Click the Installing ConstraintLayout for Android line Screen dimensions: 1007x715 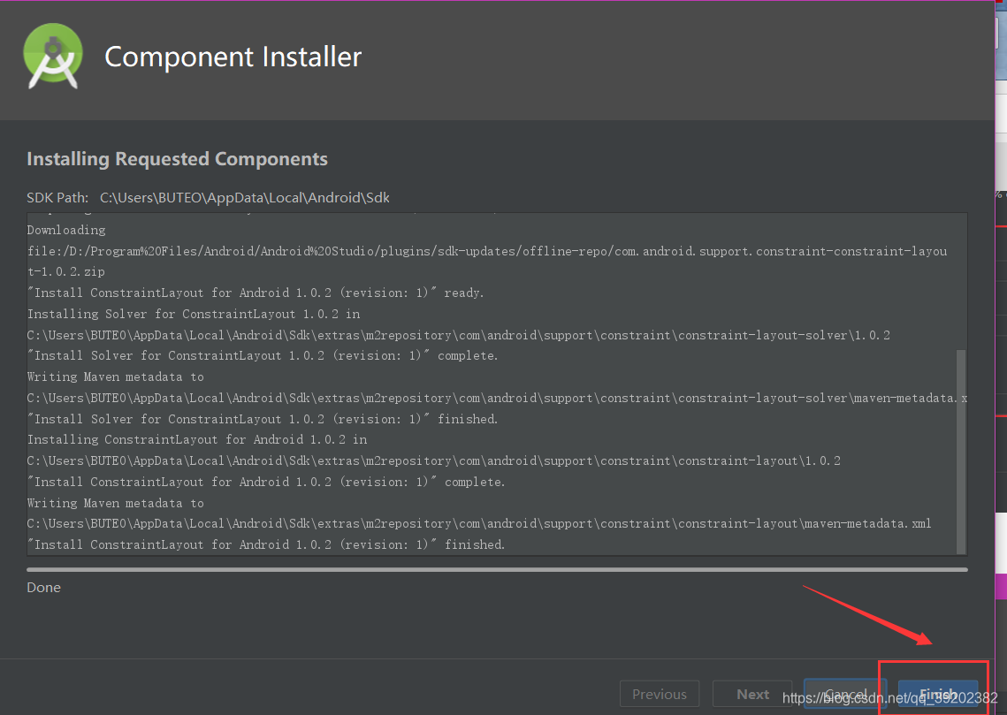[x=197, y=439]
